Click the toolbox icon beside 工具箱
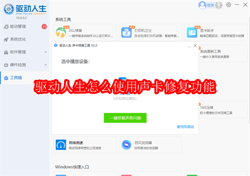The height and width of the screenshot is (176, 250). tap(6, 78)
